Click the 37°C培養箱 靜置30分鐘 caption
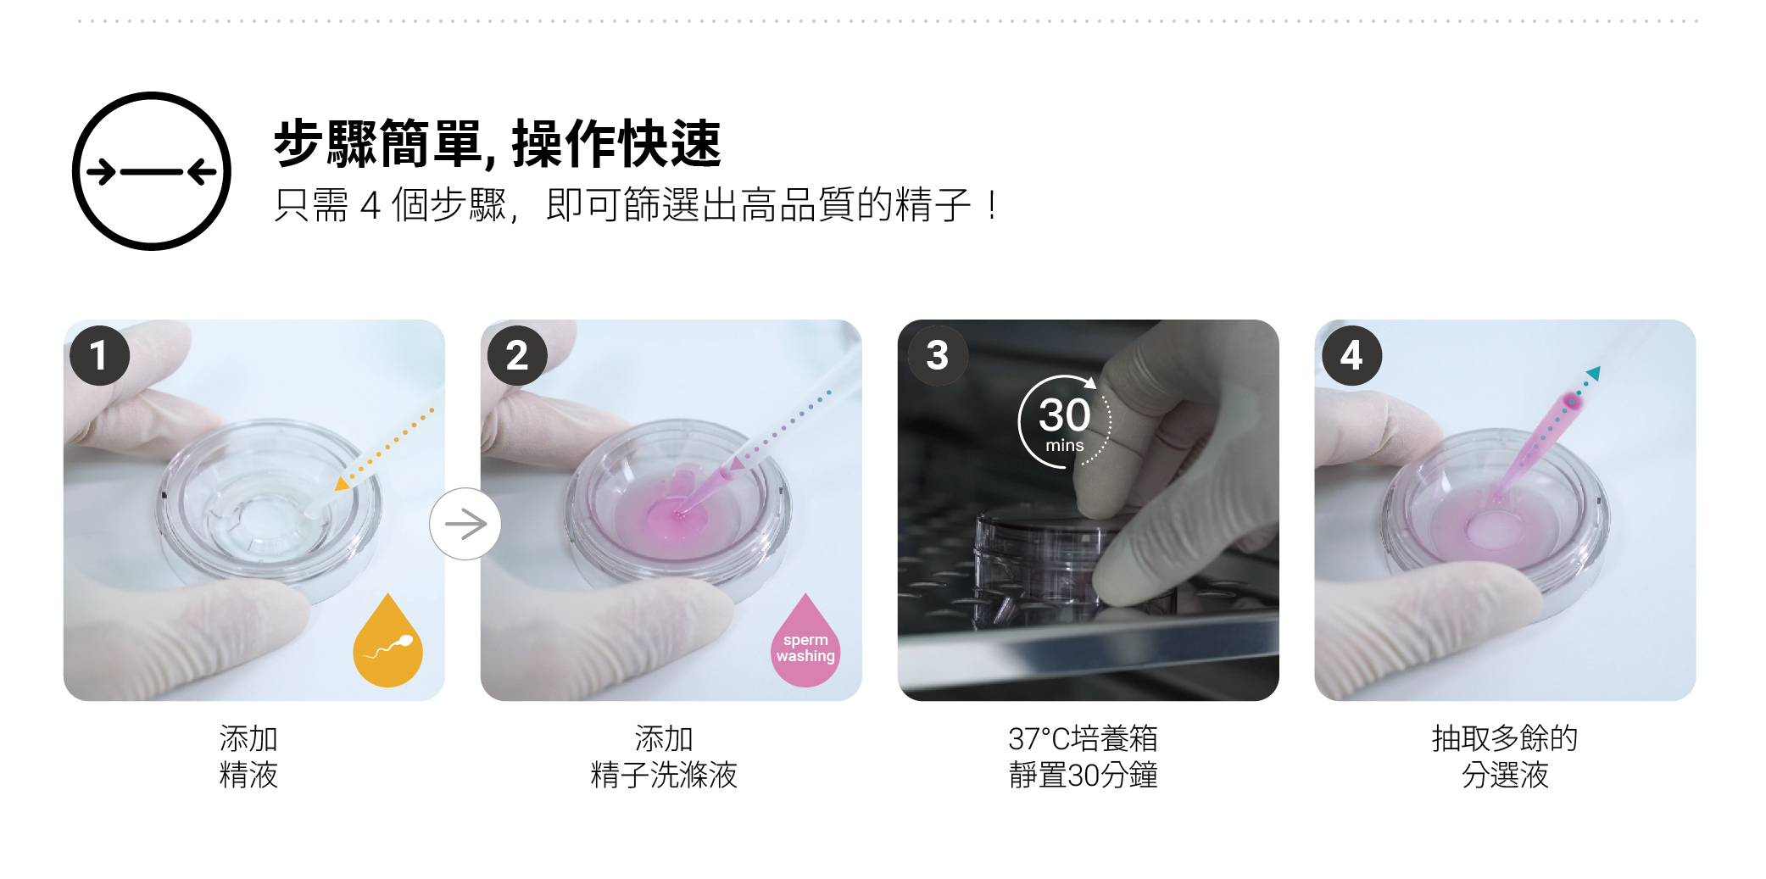Image resolution: width=1766 pixels, height=879 pixels. 1084,757
